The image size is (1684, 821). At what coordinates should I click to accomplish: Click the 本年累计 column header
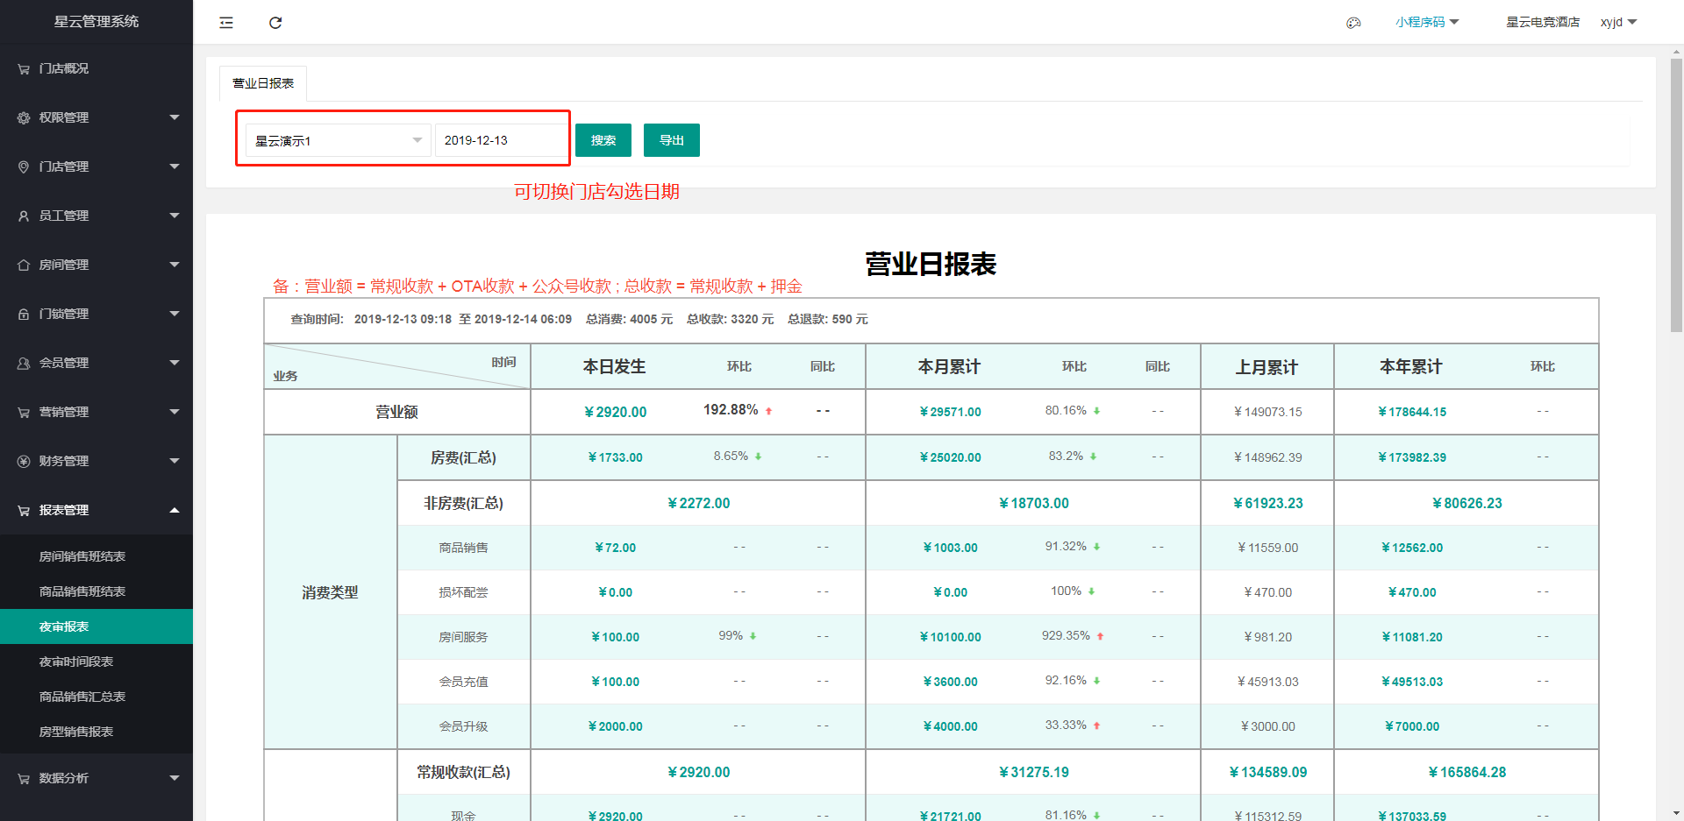pos(1411,367)
